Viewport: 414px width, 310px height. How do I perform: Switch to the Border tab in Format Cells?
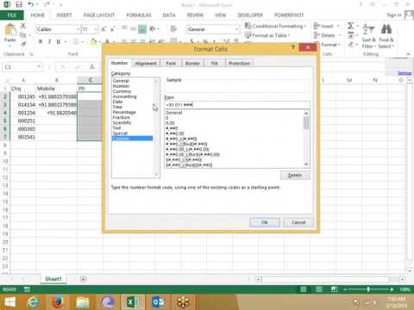[192, 64]
